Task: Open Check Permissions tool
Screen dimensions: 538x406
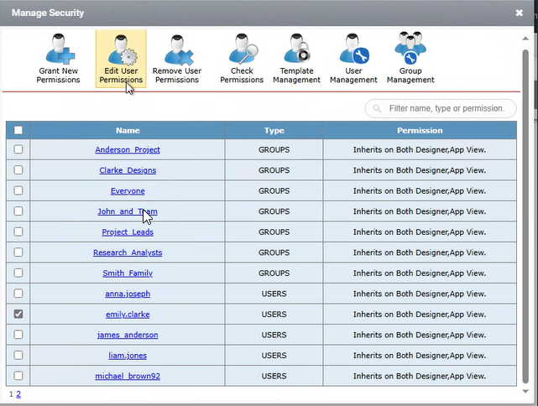Action: [242, 59]
